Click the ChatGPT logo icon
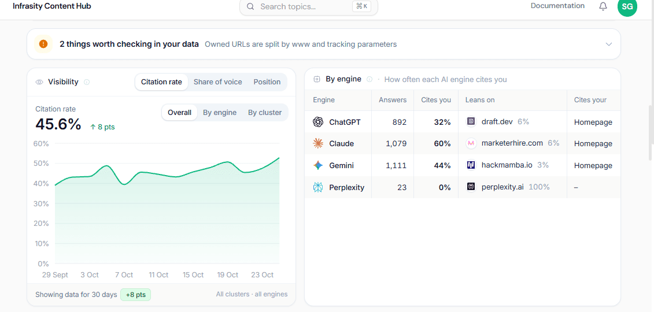 318,122
